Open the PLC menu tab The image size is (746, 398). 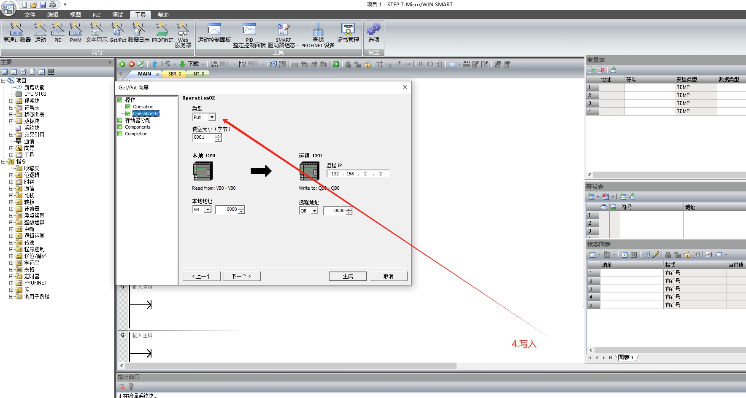(97, 15)
